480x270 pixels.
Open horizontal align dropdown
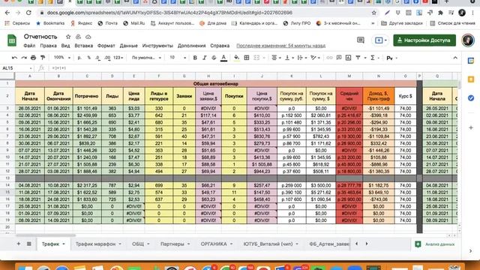[x=277, y=58]
